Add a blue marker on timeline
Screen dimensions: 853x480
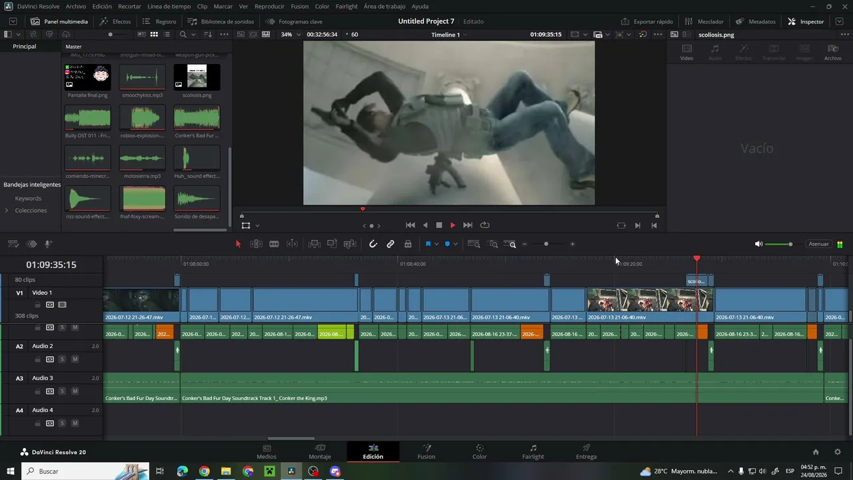447,244
